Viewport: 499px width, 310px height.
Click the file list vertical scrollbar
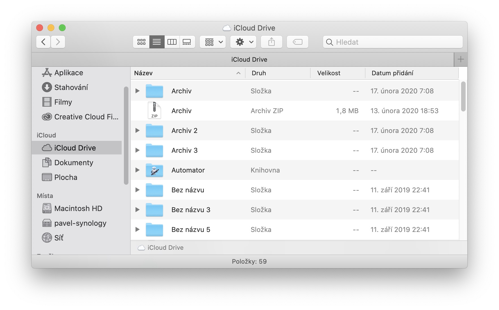463,96
